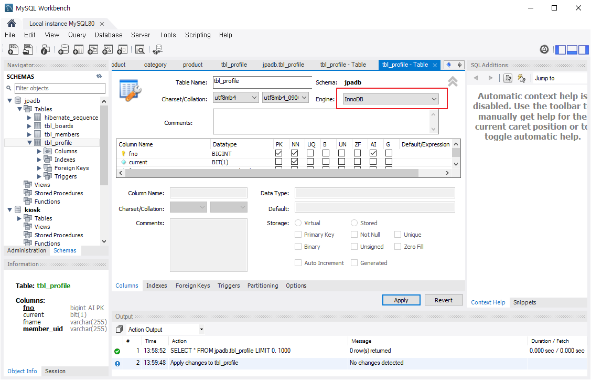Search table data icon in toolbar
This screenshot has height=380, width=591.
click(140, 49)
